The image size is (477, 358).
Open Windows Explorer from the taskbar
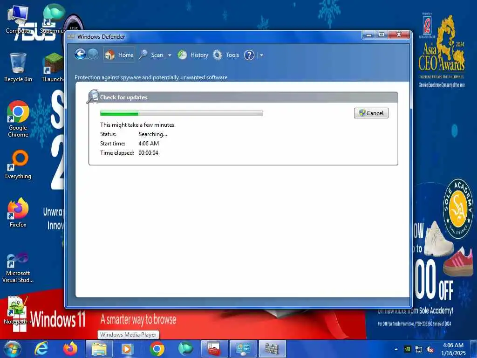tap(99, 349)
